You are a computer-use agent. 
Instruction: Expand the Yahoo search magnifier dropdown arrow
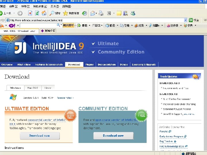(61, 25)
